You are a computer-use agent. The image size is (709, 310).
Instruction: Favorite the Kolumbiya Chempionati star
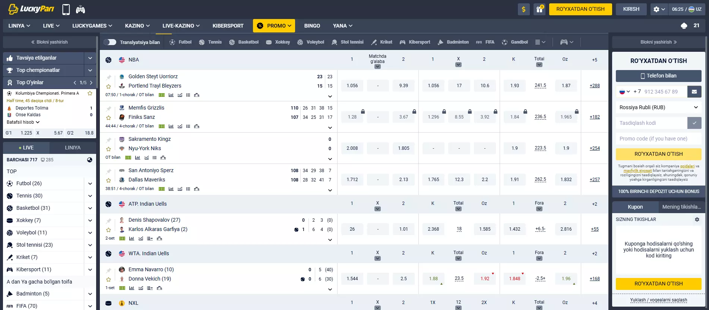(90, 93)
